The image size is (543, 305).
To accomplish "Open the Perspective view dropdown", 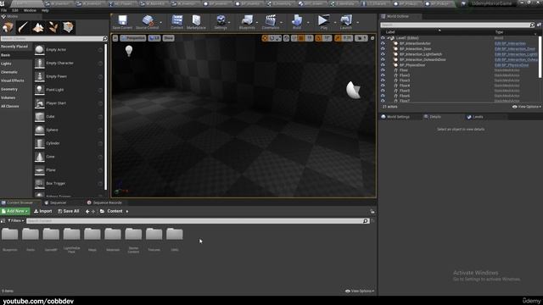I will (x=133, y=38).
